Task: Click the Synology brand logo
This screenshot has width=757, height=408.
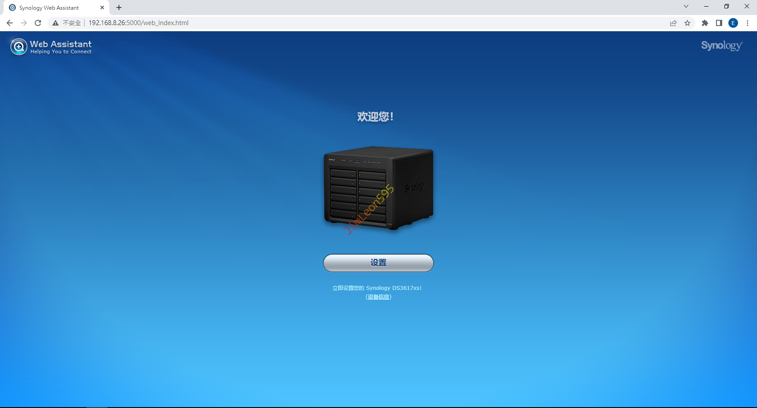Action: (721, 46)
